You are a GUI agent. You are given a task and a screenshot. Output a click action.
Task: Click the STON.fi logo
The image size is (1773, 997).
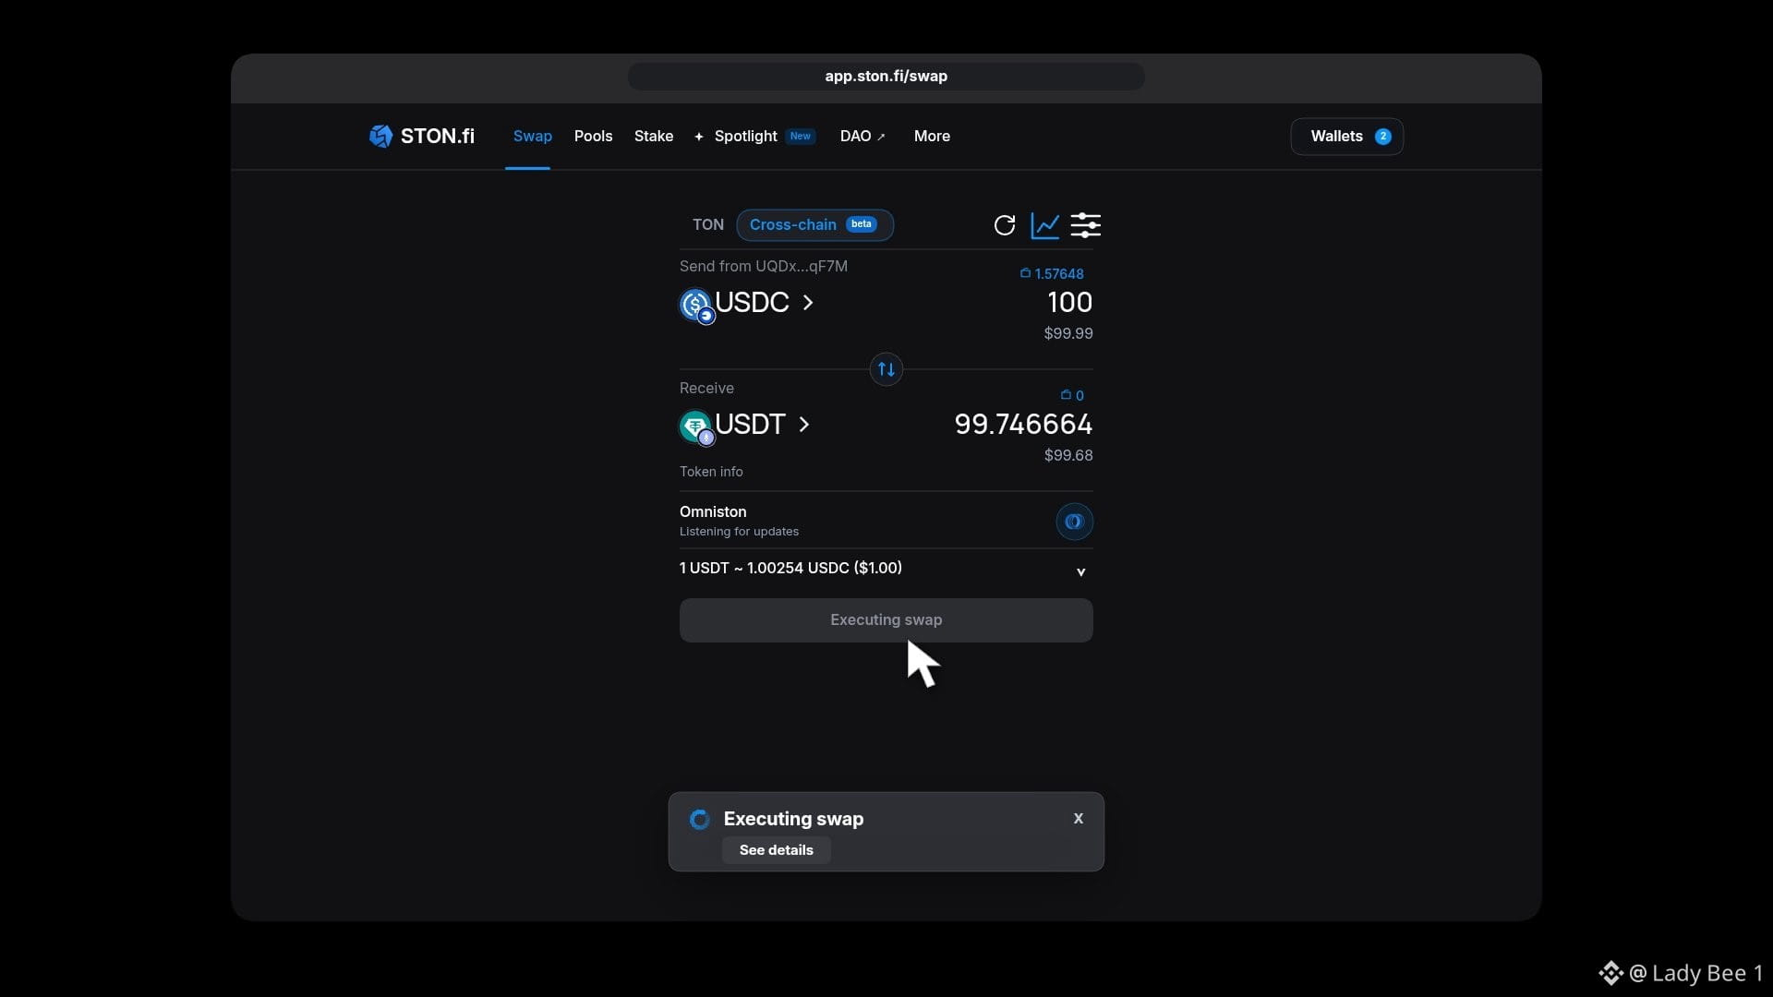[421, 136]
